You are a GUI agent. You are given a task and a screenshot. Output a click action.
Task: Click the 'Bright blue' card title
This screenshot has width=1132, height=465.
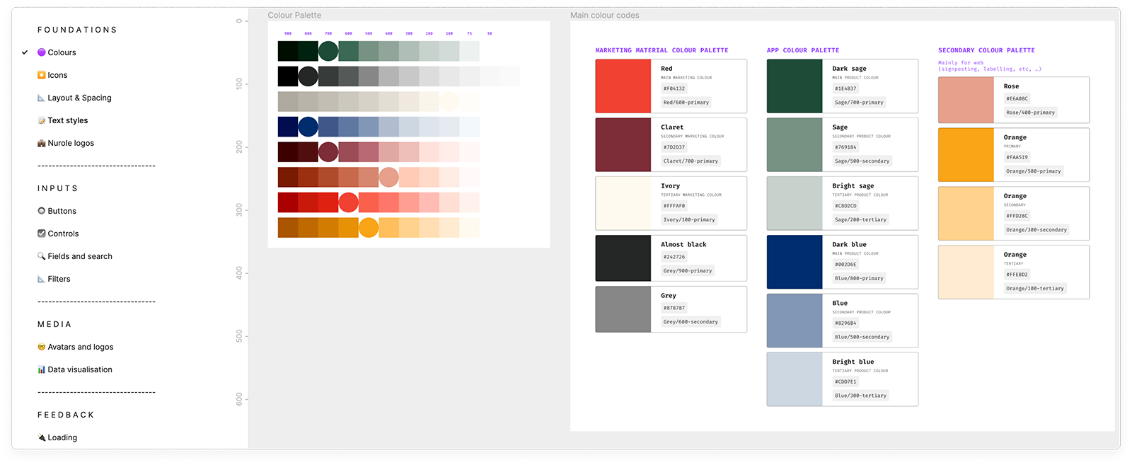tap(853, 362)
